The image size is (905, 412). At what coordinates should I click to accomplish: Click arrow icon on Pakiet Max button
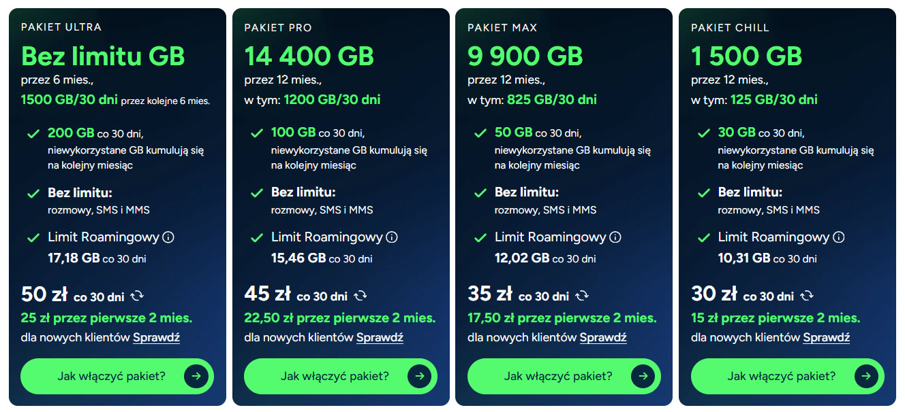(643, 376)
